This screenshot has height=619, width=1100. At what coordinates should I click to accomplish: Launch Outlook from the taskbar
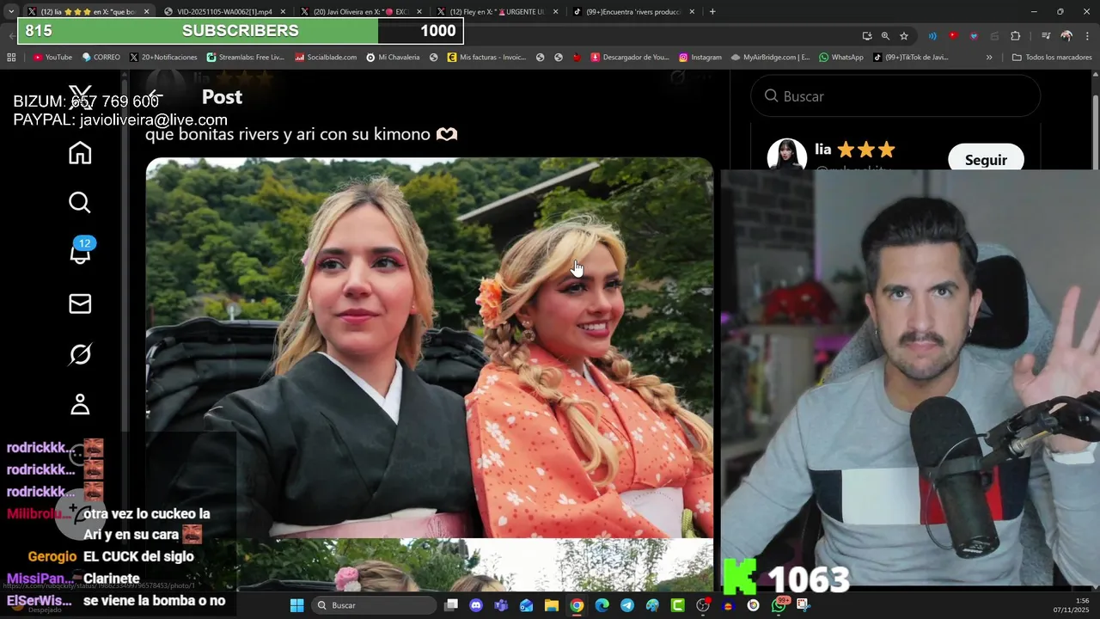(x=526, y=605)
